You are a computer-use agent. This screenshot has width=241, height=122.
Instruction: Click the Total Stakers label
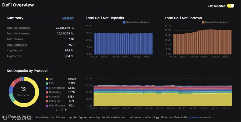pyautogui.click(x=15, y=39)
